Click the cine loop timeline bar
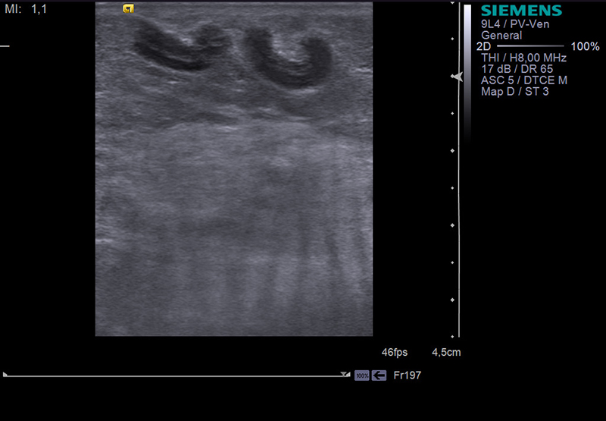 click(x=176, y=375)
